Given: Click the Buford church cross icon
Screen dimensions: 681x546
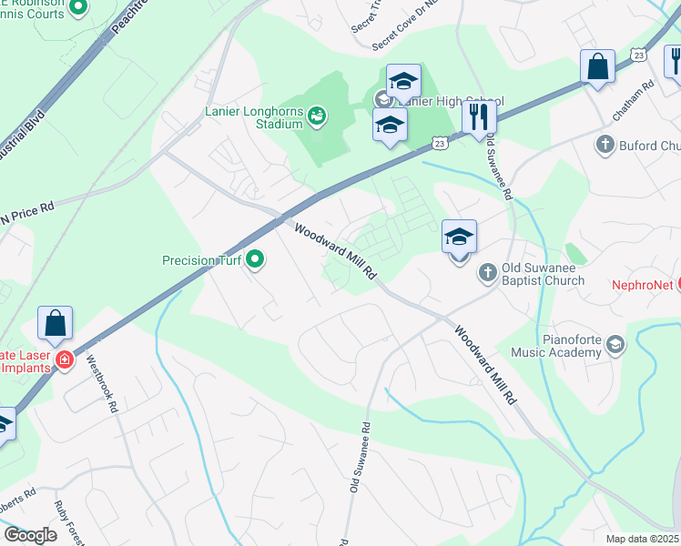Looking at the screenshot, I should [x=605, y=145].
